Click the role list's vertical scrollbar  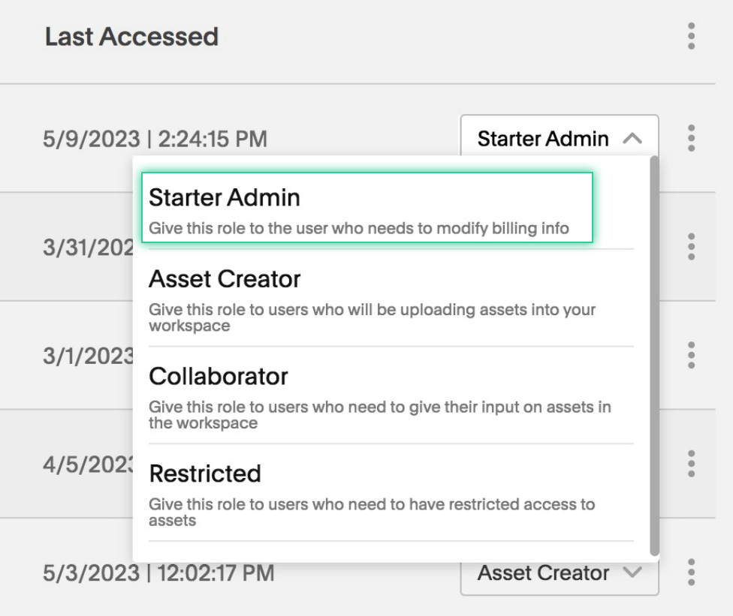coord(654,356)
